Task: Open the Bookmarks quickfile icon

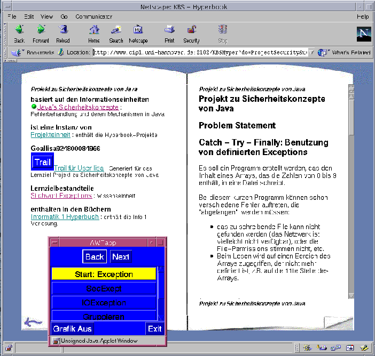Action: 17,52
